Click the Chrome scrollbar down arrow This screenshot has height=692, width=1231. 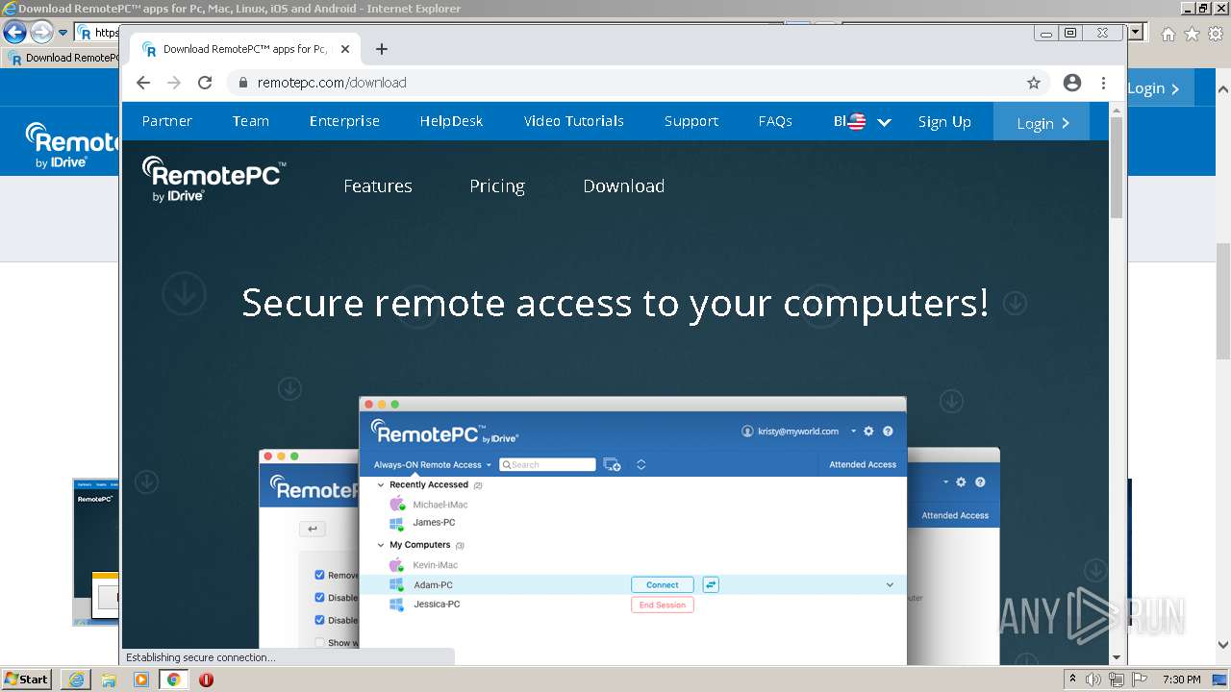pyautogui.click(x=1117, y=657)
